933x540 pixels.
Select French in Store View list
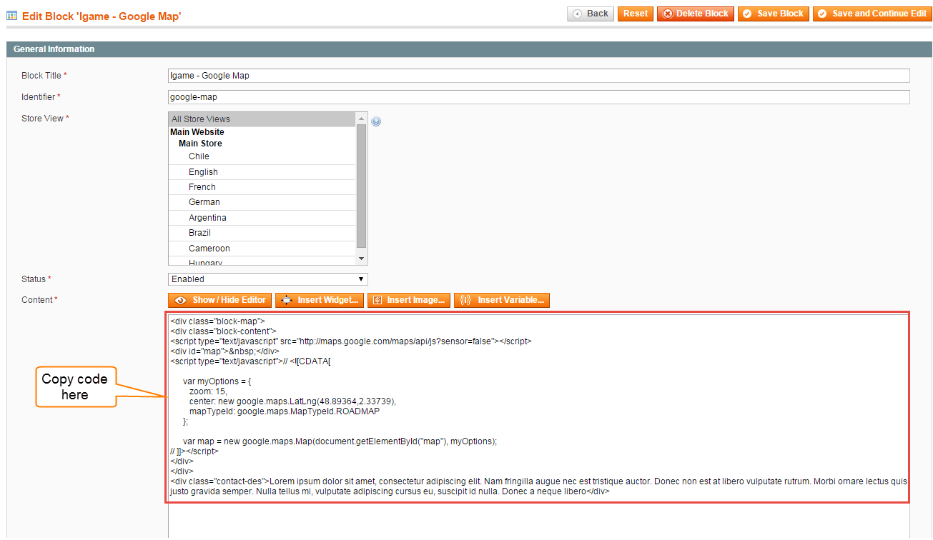262,187
